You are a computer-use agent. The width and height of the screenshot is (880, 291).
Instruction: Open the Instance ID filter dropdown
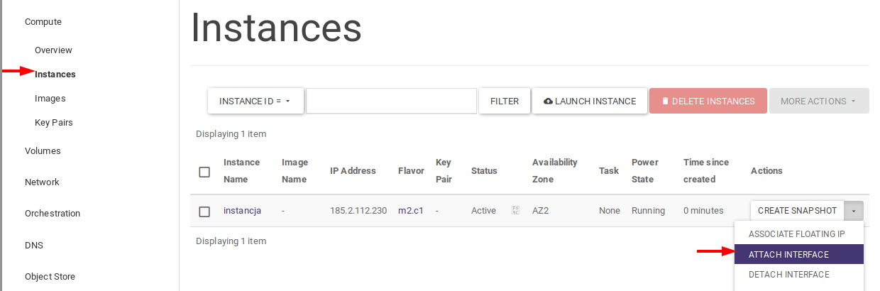click(x=255, y=101)
